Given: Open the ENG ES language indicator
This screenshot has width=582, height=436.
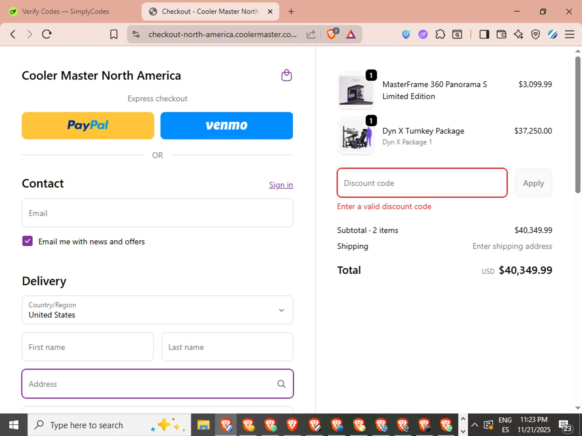Looking at the screenshot, I should pyautogui.click(x=505, y=425).
